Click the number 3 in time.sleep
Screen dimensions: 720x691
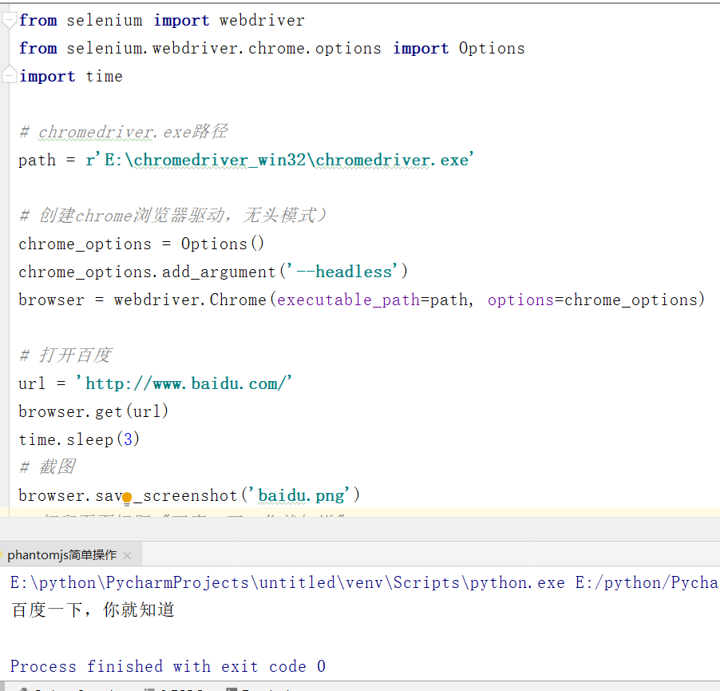pyautogui.click(x=127, y=439)
